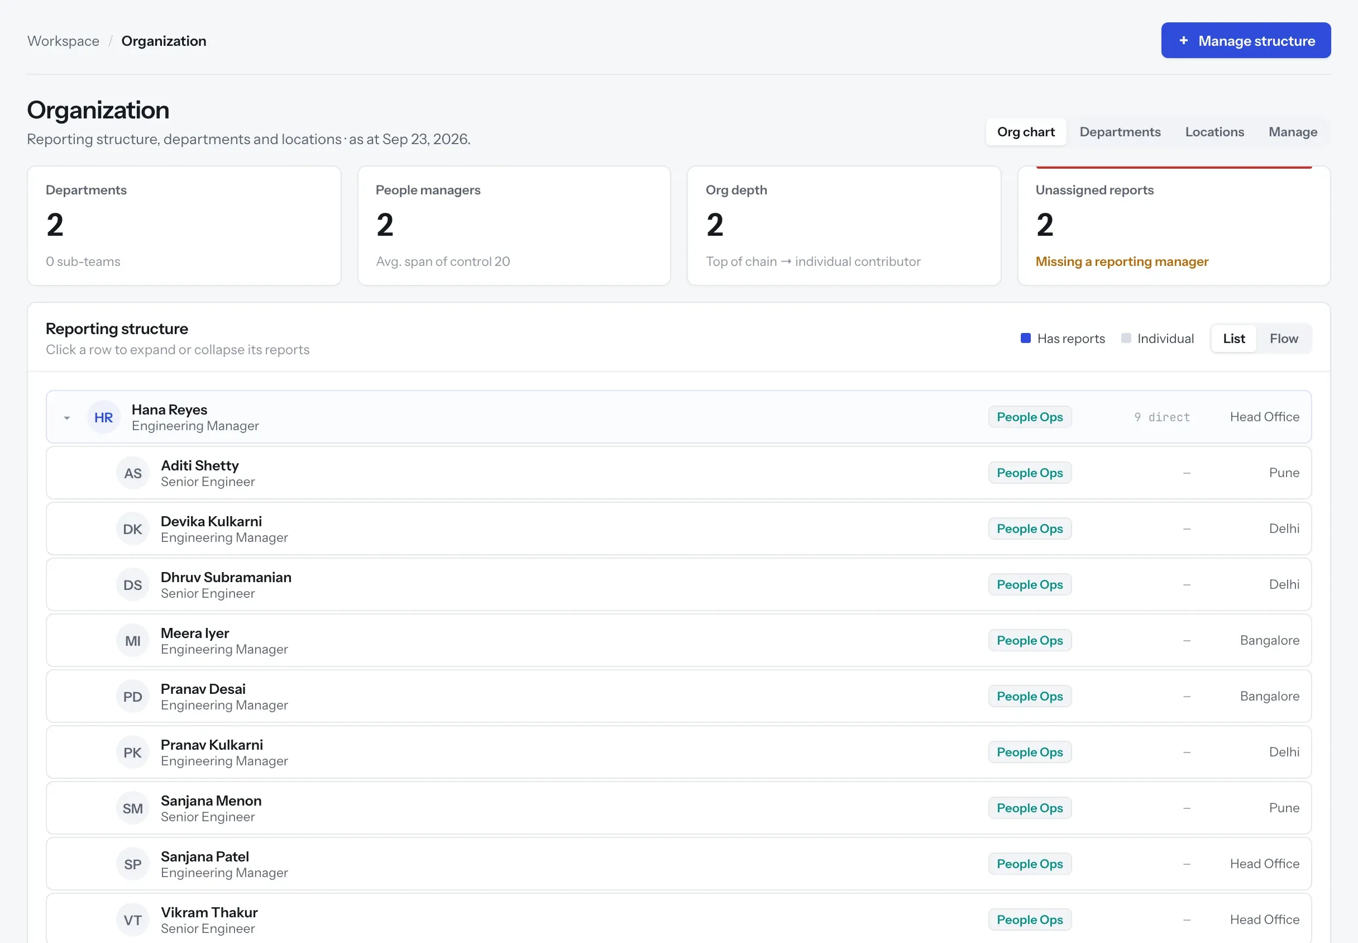
Task: Click the Manage structure button
Action: click(1246, 40)
